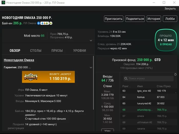Click the Моё место 66 label

(34, 36)
